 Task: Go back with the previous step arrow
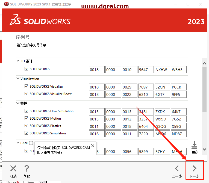[x=177, y=168]
